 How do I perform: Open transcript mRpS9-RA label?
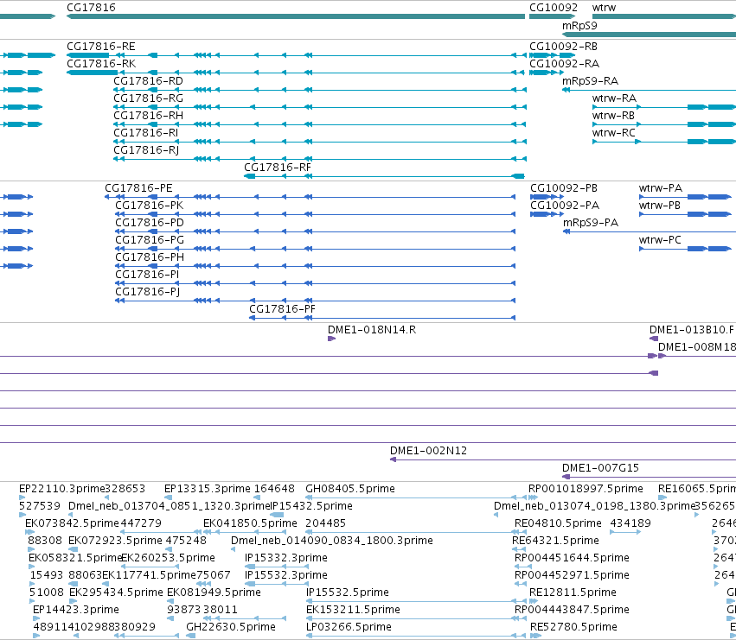click(591, 81)
